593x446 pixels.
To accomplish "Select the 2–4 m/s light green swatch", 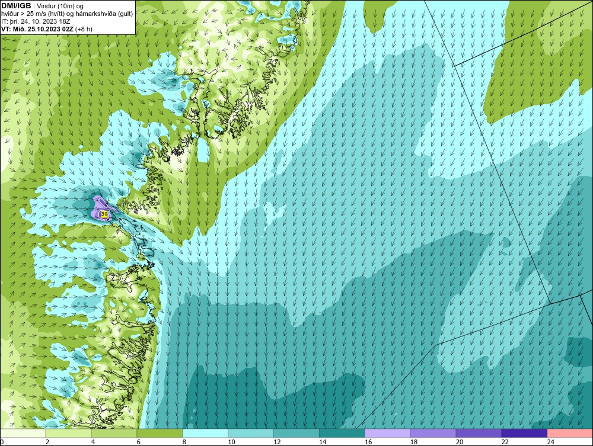I will pos(68,433).
